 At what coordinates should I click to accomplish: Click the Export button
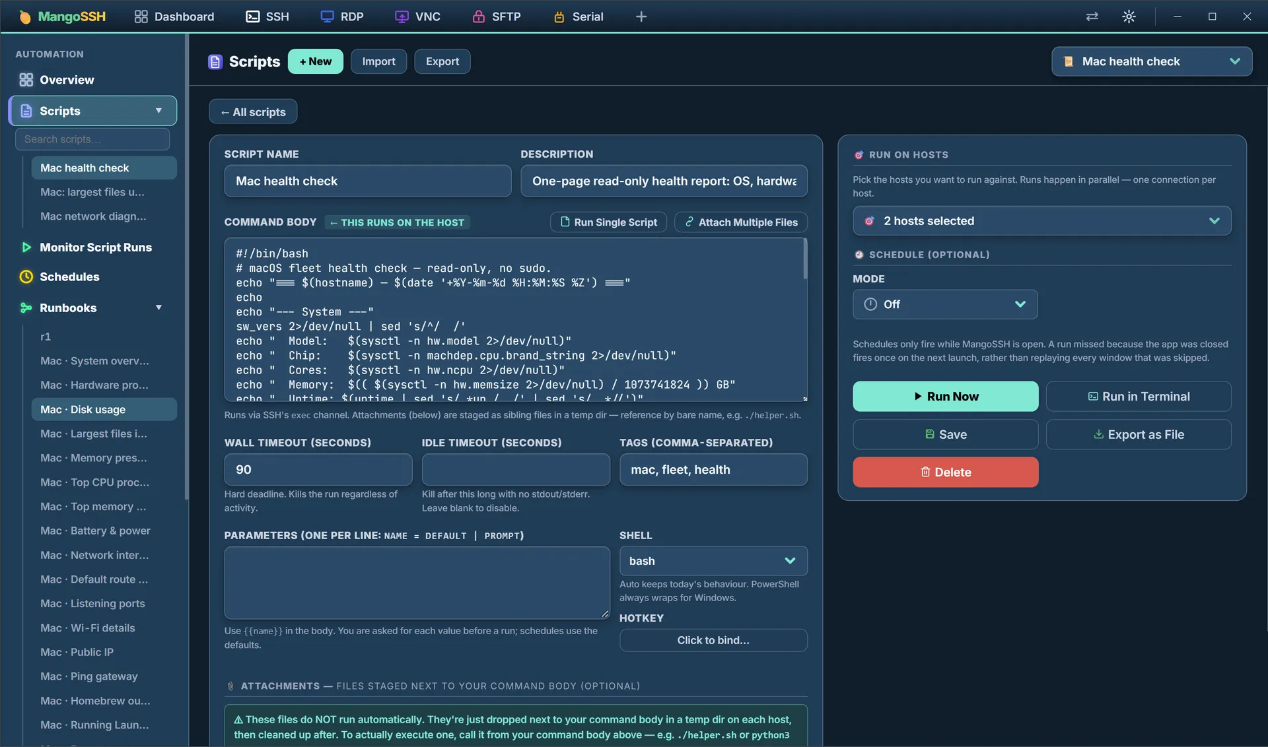tap(442, 61)
